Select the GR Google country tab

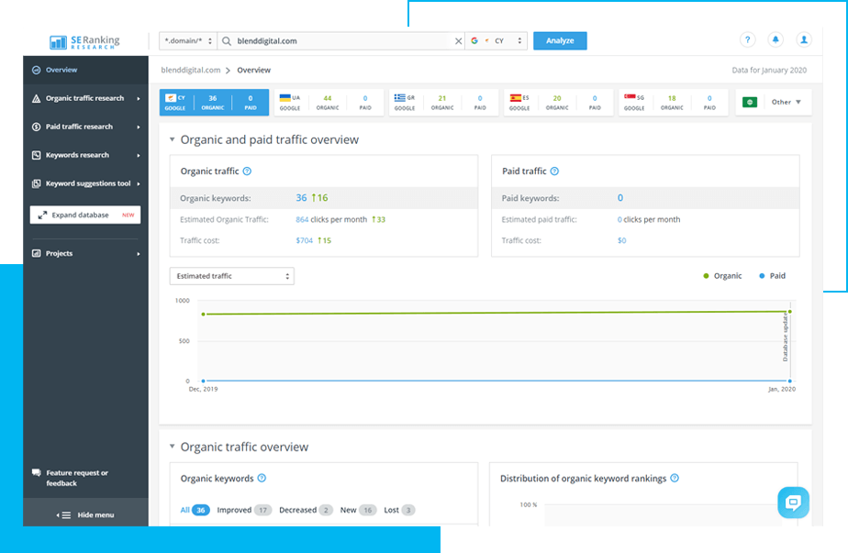tap(443, 103)
